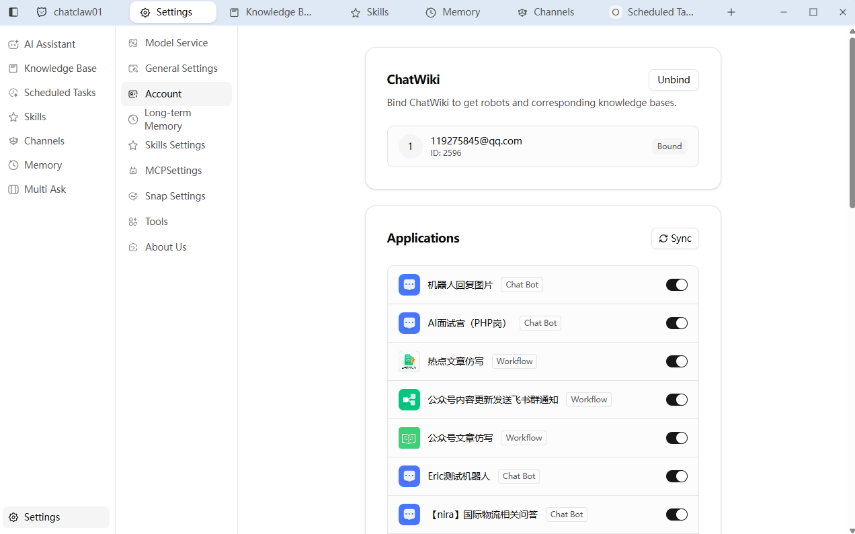Open the Scheduled Ta... tab
Image resolution: width=855 pixels, height=534 pixels.
pyautogui.click(x=652, y=12)
